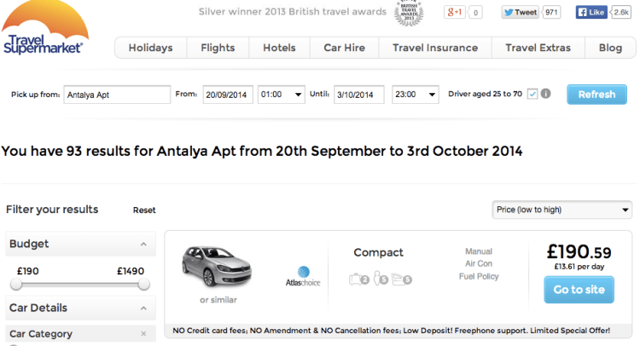Click the Facebook Like button
Viewport: 640px width, 346px height.
tap(591, 12)
